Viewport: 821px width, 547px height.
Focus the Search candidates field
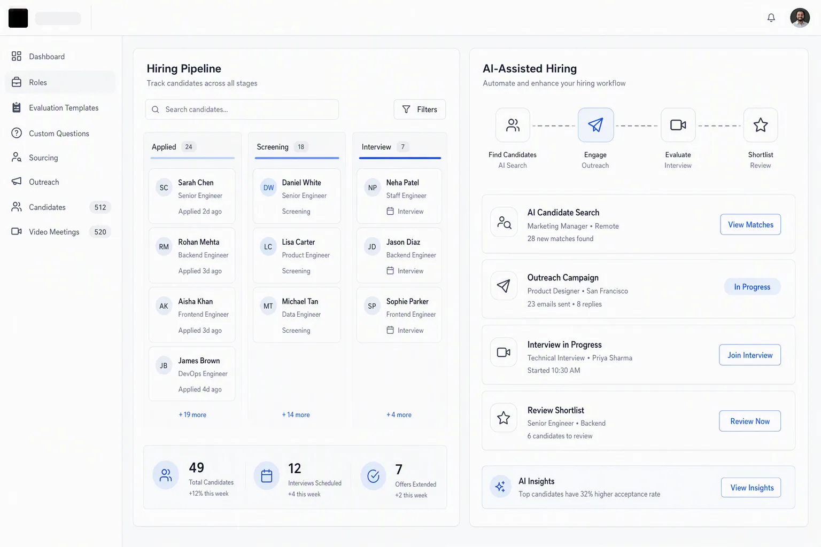tap(242, 110)
